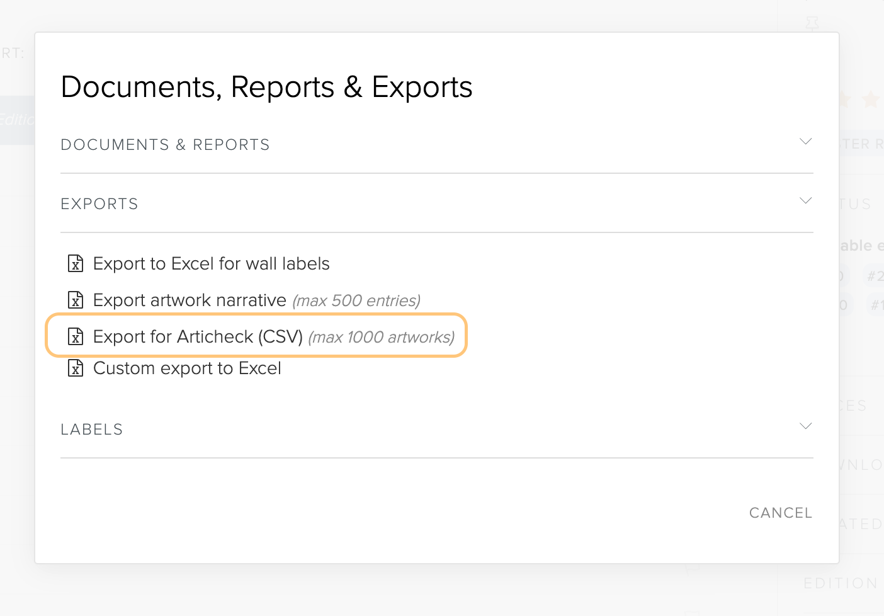The image size is (884, 616).
Task: Click the rightmost star rating icon behind dialog
Action: tap(871, 100)
